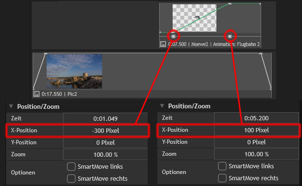This screenshot has width=302, height=186.
Task: Click the left 'X-Position' label
Action: tap(24, 130)
